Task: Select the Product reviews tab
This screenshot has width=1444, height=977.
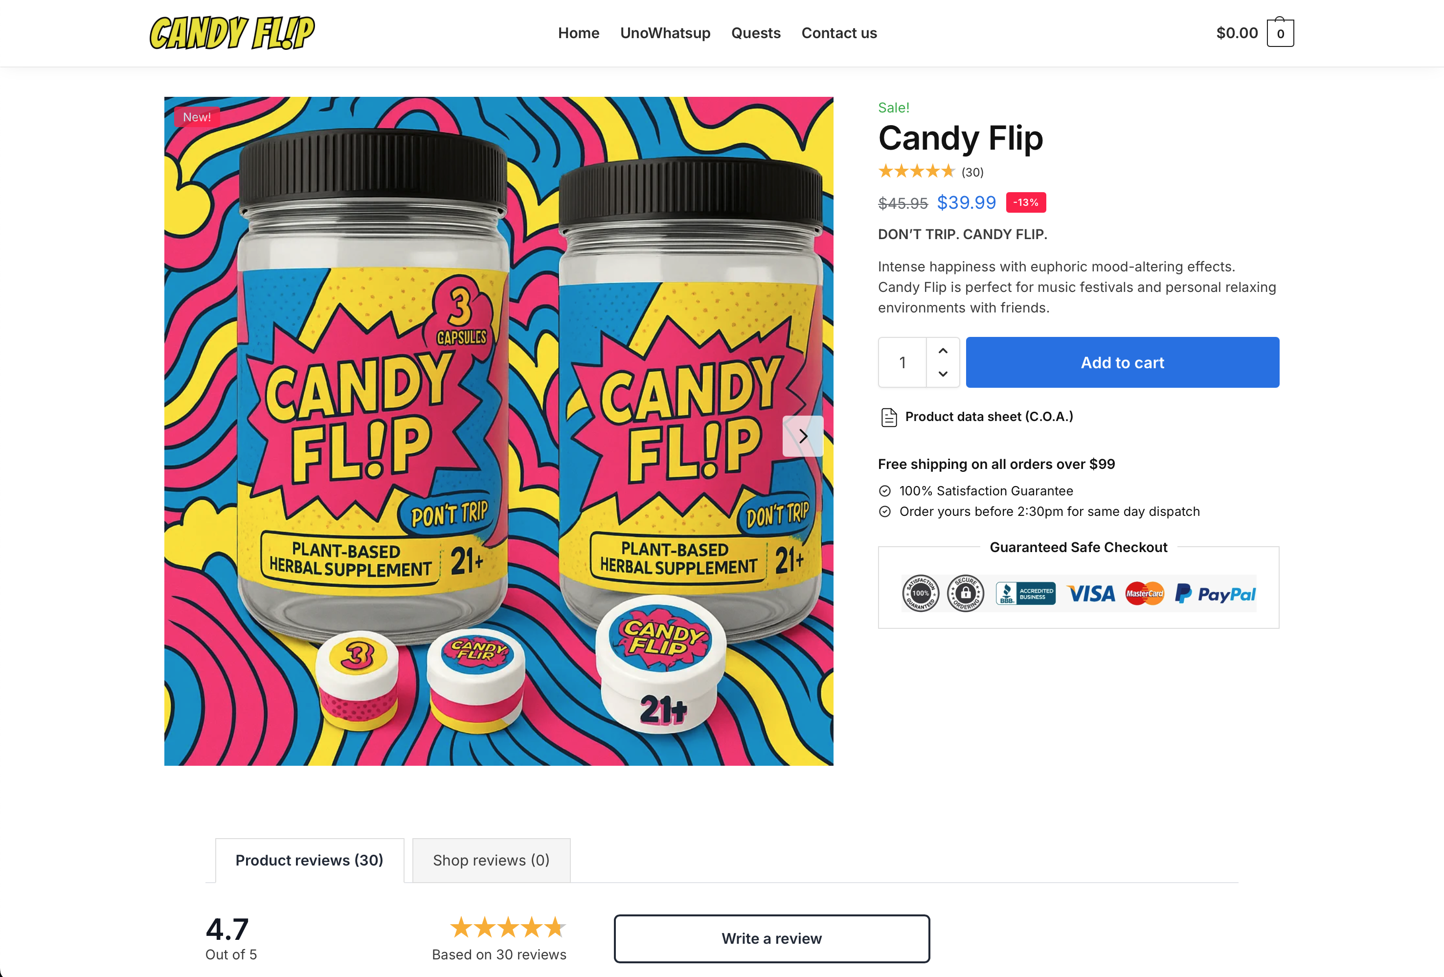Action: click(x=309, y=860)
